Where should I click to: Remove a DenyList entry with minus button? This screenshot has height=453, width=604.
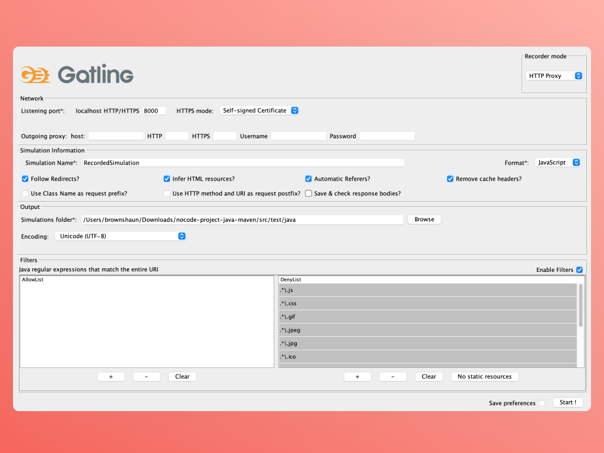[393, 377]
